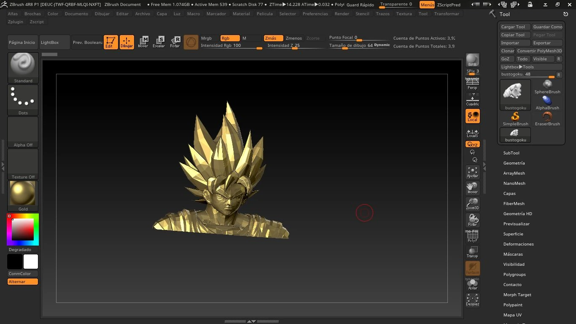Enable the Mrgb channel button
Image resolution: width=576 pixels, height=324 pixels.
(x=209, y=38)
